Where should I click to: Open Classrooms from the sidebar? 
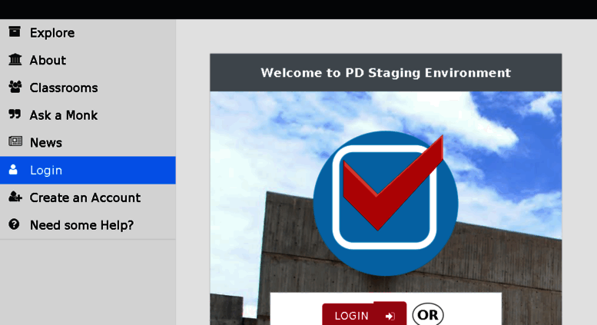(x=88, y=88)
